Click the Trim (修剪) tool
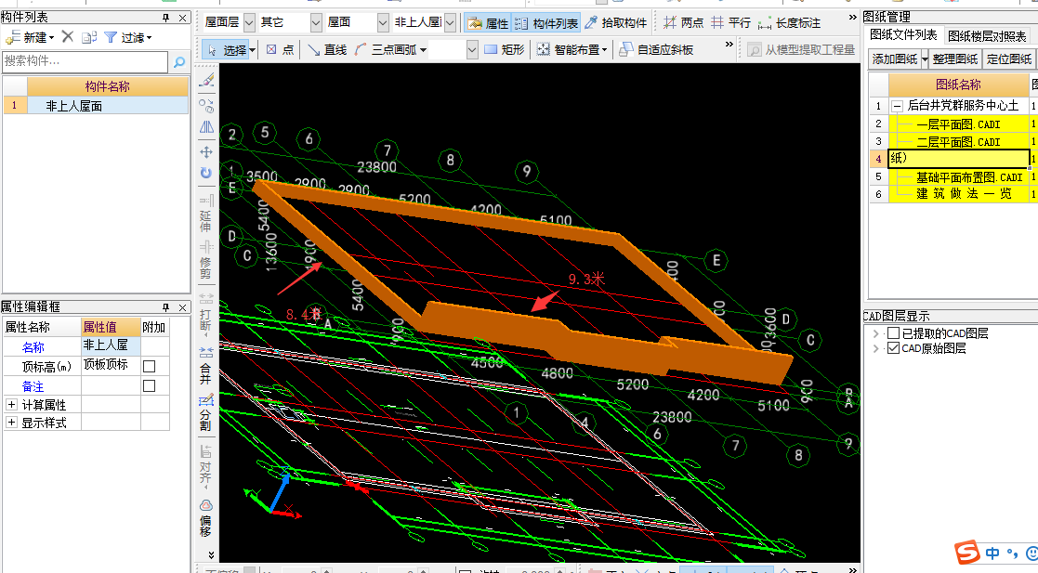The image size is (1038, 573). tap(206, 260)
